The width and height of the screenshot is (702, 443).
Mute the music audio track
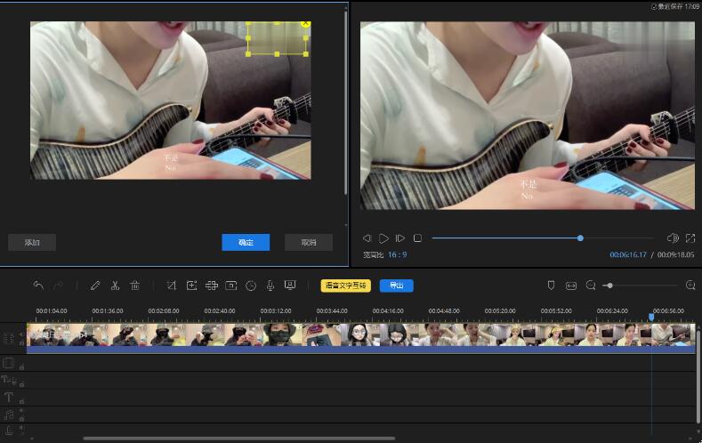21,410
